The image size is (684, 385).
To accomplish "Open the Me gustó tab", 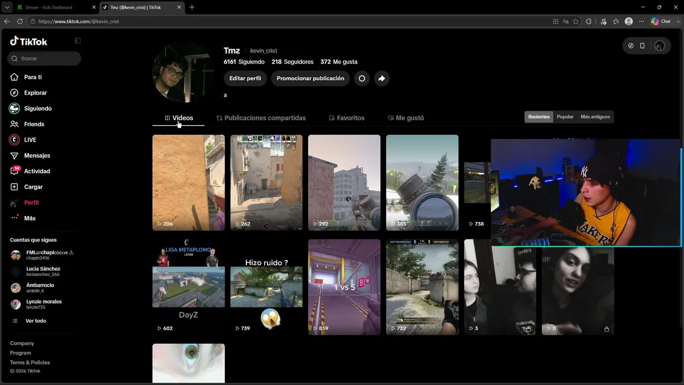I will [406, 118].
